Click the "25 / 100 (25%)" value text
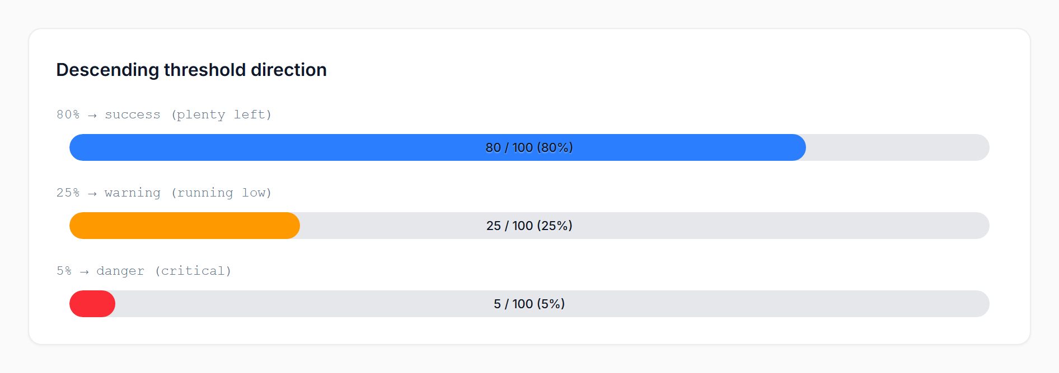Screen dimensions: 1059x373 pyautogui.click(x=529, y=226)
